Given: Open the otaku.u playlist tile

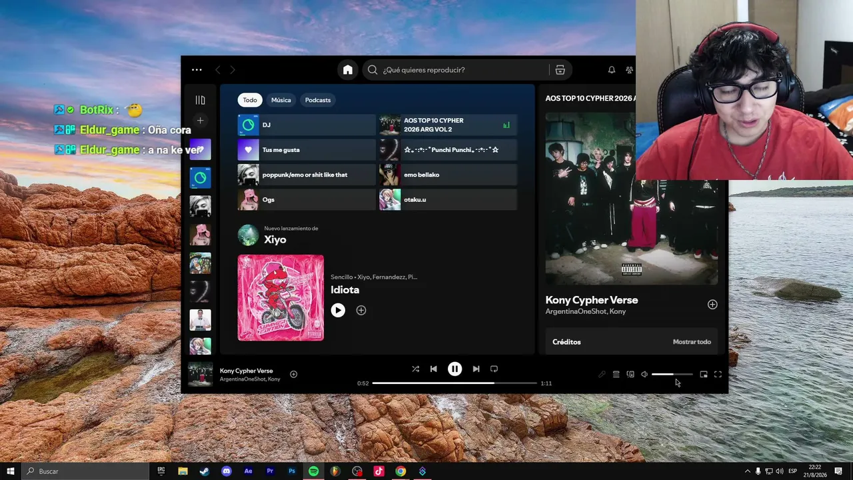Looking at the screenshot, I should pos(448,199).
